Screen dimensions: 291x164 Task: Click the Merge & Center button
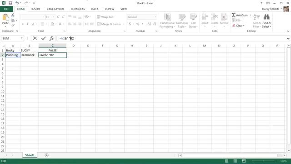click(109, 24)
